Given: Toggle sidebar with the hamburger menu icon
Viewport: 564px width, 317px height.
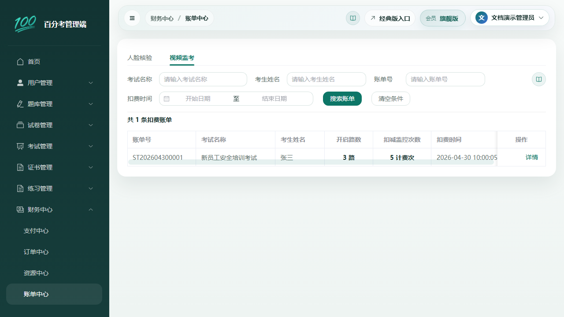Looking at the screenshot, I should pyautogui.click(x=132, y=18).
